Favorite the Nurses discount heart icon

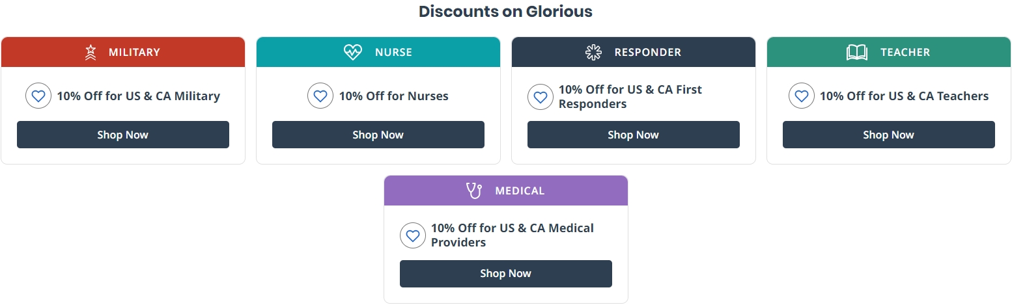tap(320, 96)
